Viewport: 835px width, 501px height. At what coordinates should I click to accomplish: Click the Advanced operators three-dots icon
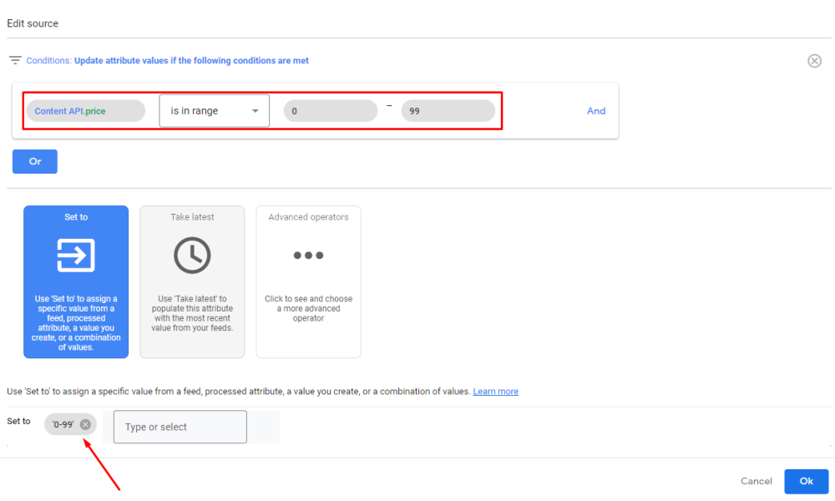tap(308, 256)
